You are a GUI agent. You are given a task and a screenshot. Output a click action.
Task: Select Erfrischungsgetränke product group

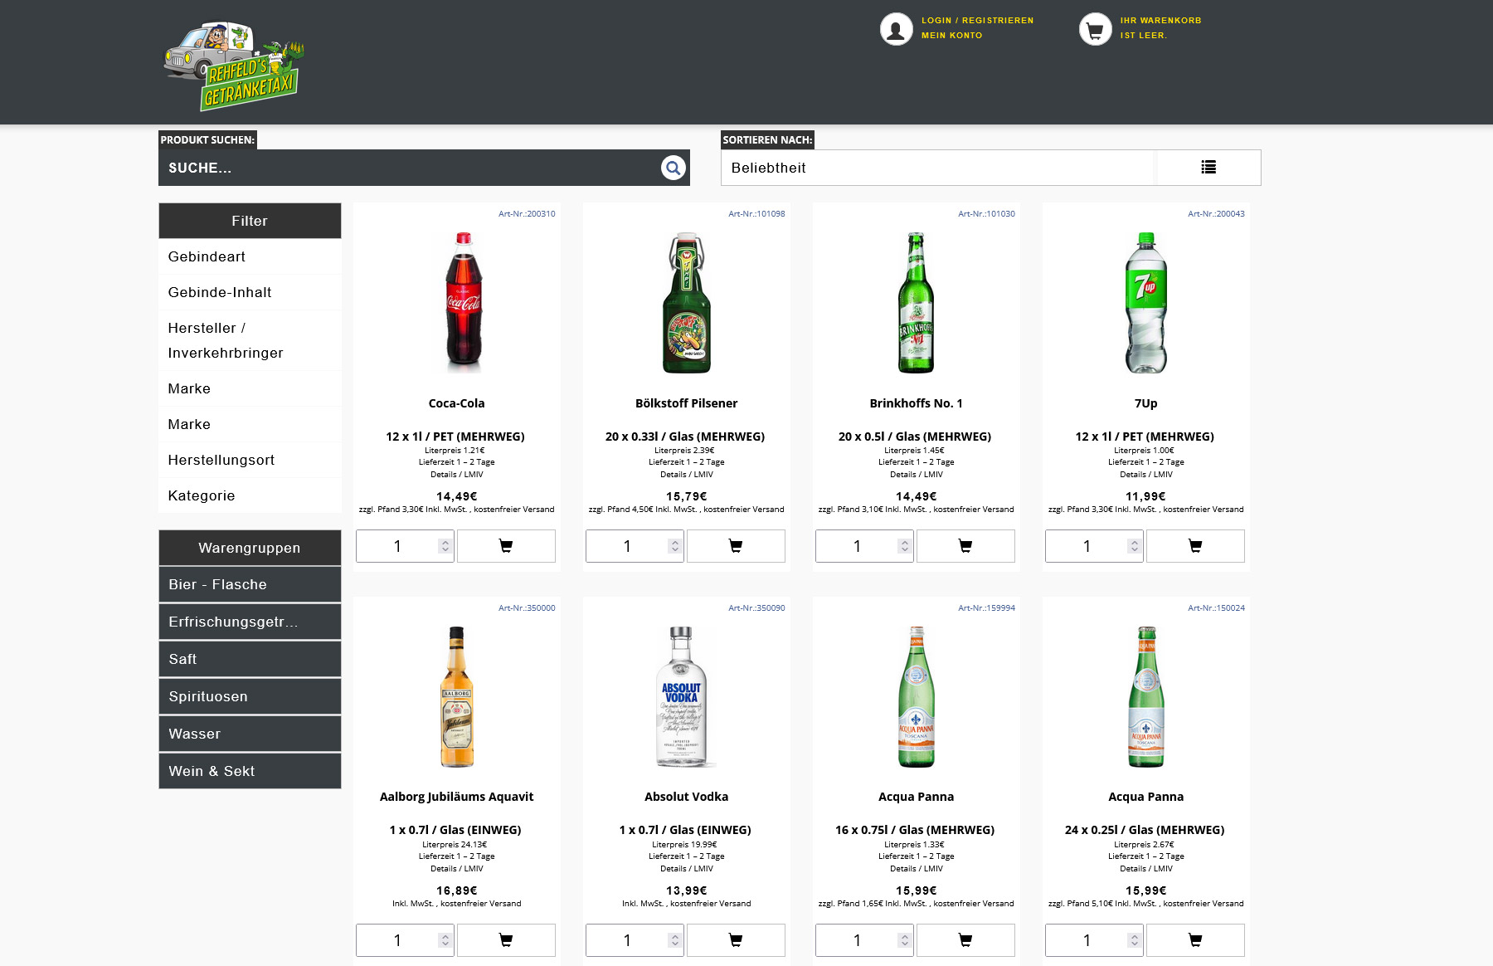pyautogui.click(x=250, y=622)
